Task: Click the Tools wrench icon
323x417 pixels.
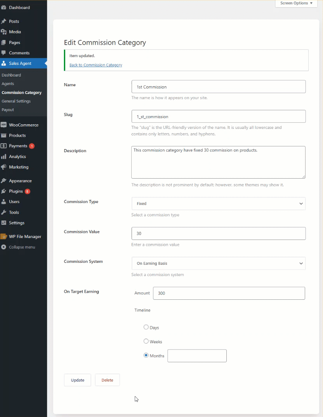Action: click(x=3, y=212)
